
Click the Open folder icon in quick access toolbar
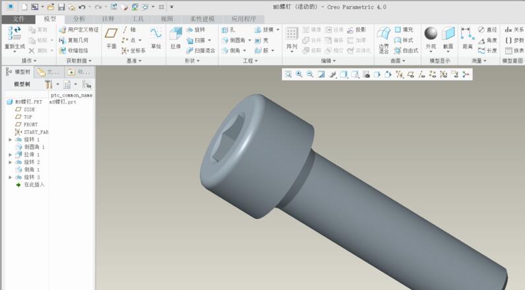51,7
